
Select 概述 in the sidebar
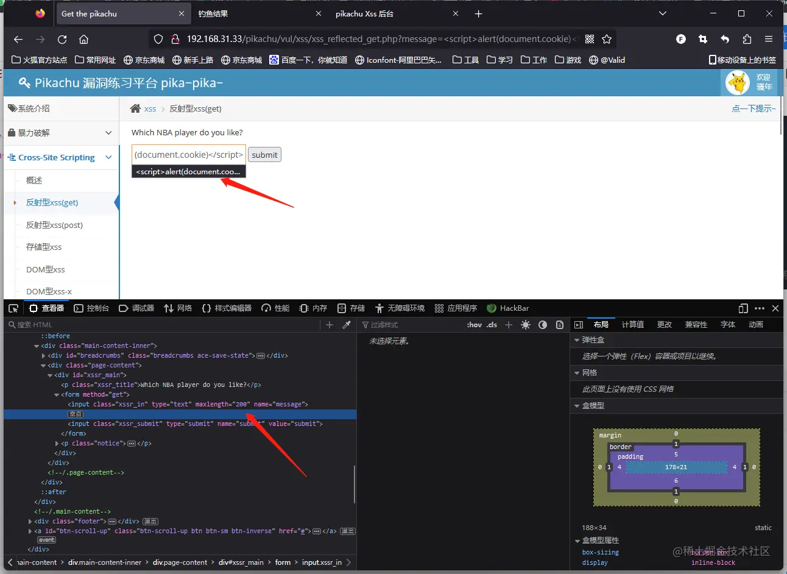[x=34, y=180]
